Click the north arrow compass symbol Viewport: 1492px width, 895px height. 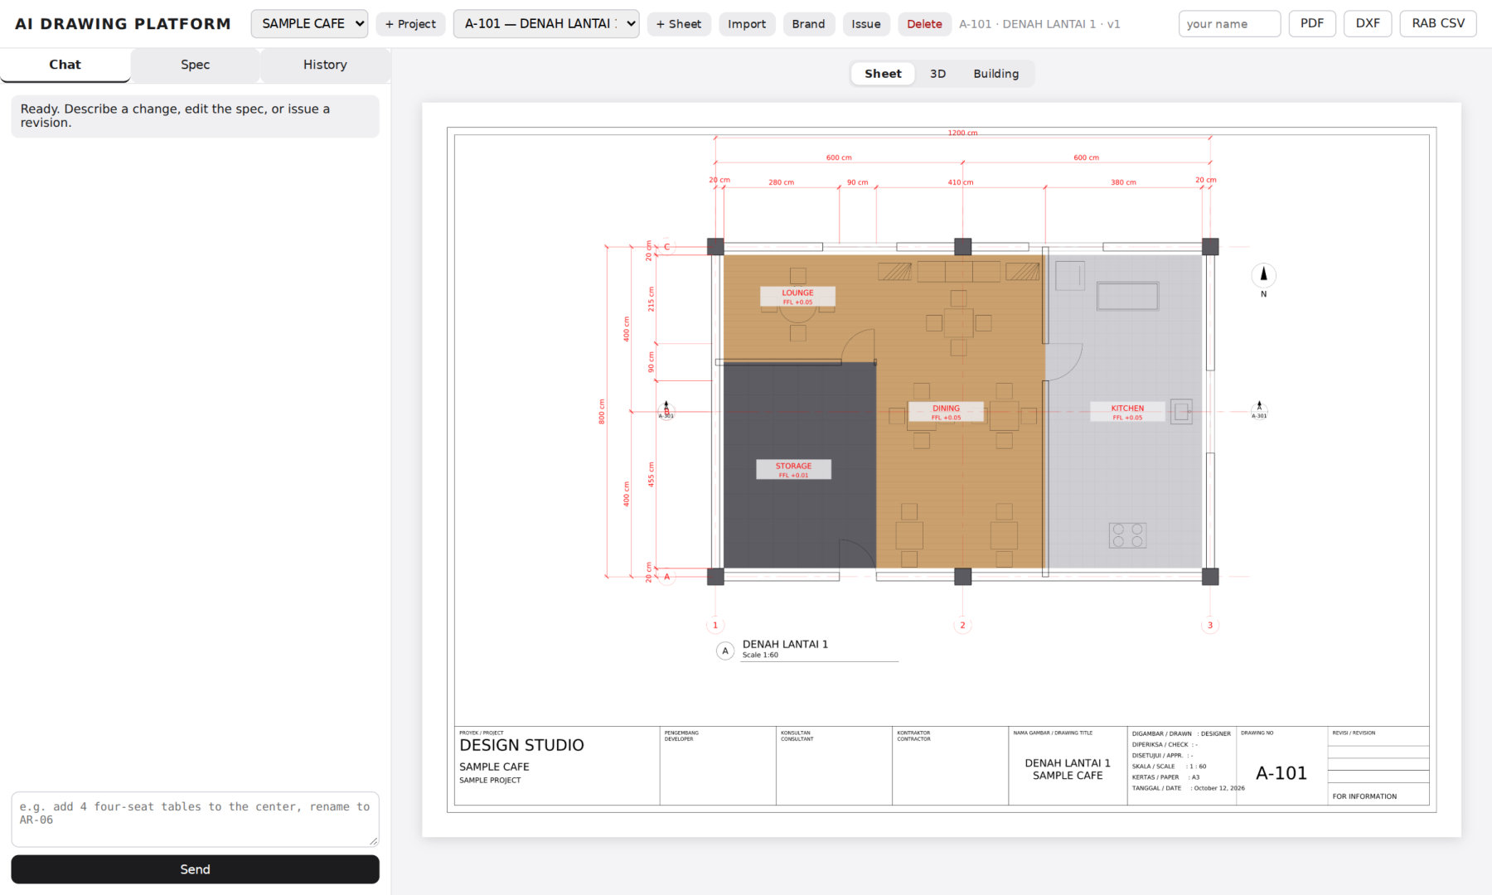[x=1263, y=275]
